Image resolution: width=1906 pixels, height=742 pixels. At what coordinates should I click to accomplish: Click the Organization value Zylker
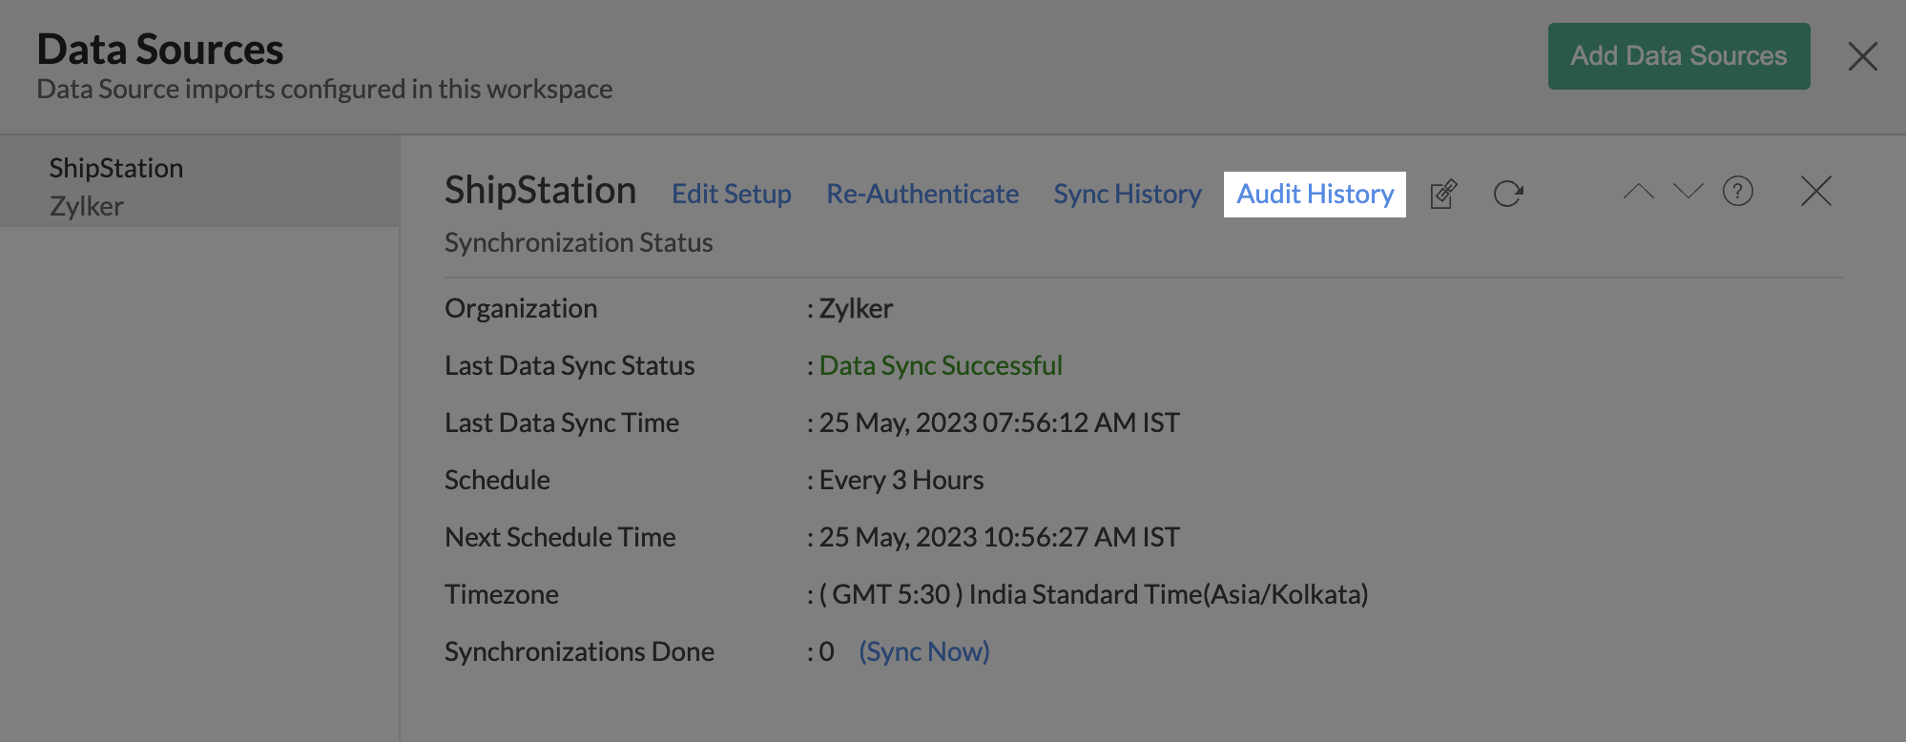click(x=856, y=308)
